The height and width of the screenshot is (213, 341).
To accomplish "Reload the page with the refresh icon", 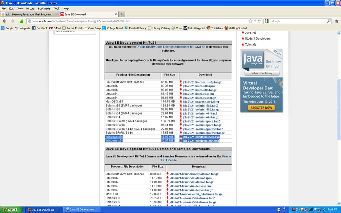I will pos(259,21).
